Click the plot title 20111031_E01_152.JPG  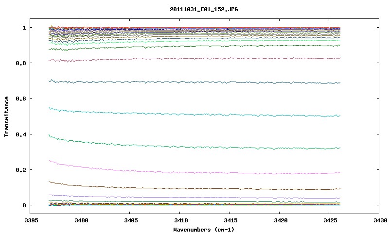coord(204,9)
